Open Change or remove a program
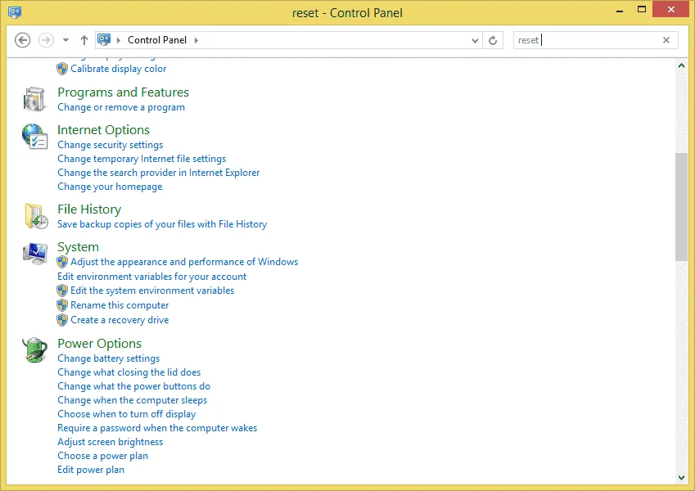695x491 pixels. click(x=121, y=107)
